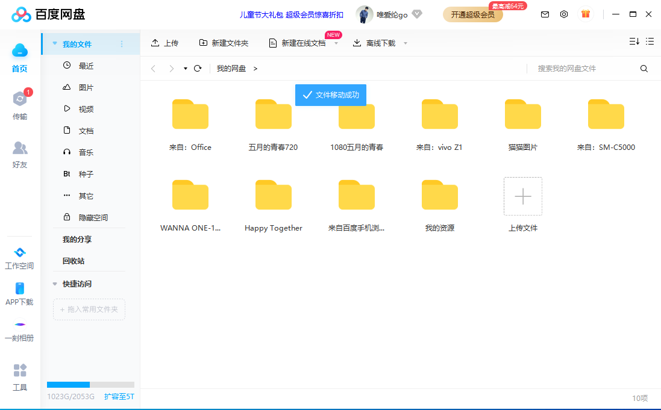Click the 开通超级会员 button

coord(472,14)
